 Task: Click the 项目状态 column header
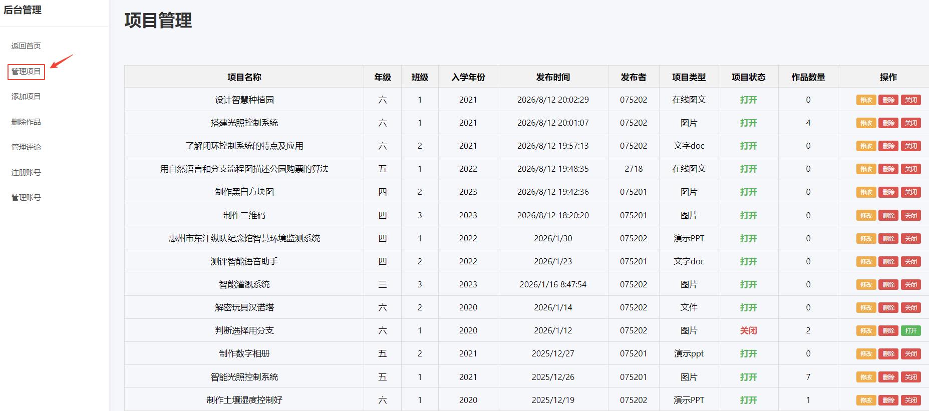point(748,77)
